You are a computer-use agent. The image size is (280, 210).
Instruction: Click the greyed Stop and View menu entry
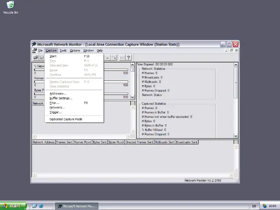[x=74, y=65]
